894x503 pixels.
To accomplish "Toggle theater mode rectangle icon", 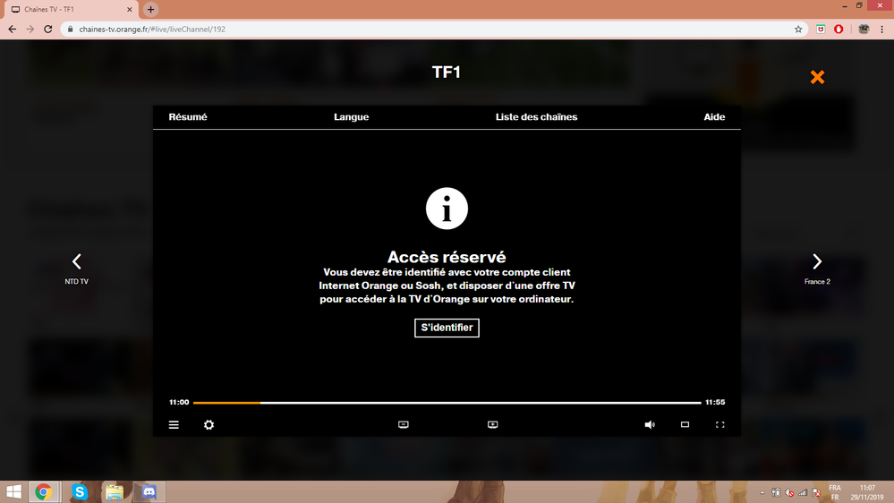I will [x=685, y=424].
